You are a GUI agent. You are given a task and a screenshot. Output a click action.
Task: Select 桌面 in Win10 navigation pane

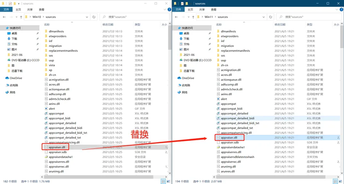pos(14,33)
